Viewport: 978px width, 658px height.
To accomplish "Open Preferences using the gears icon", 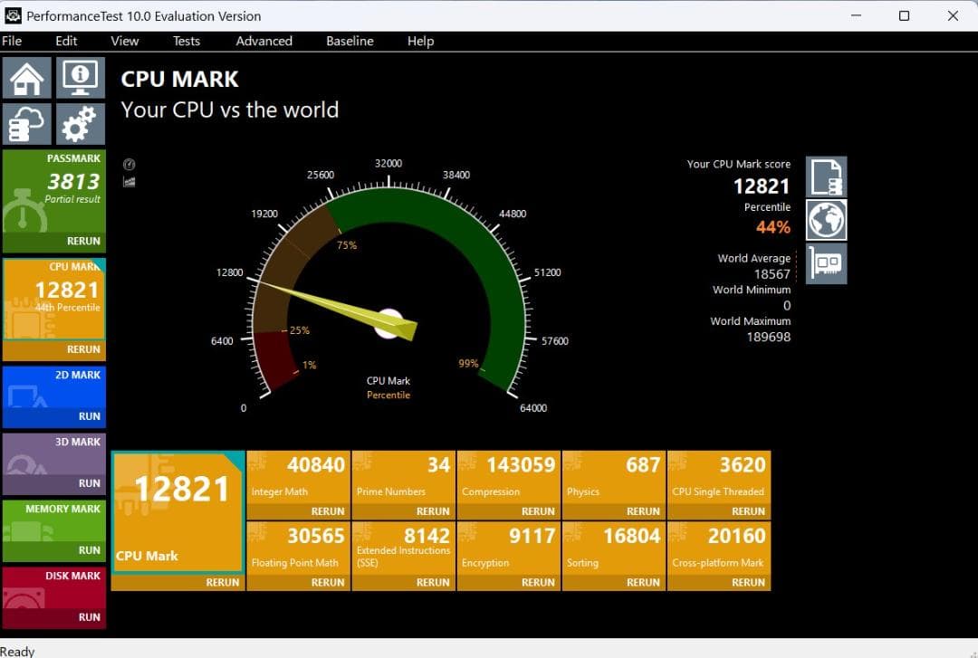I will pos(80,123).
